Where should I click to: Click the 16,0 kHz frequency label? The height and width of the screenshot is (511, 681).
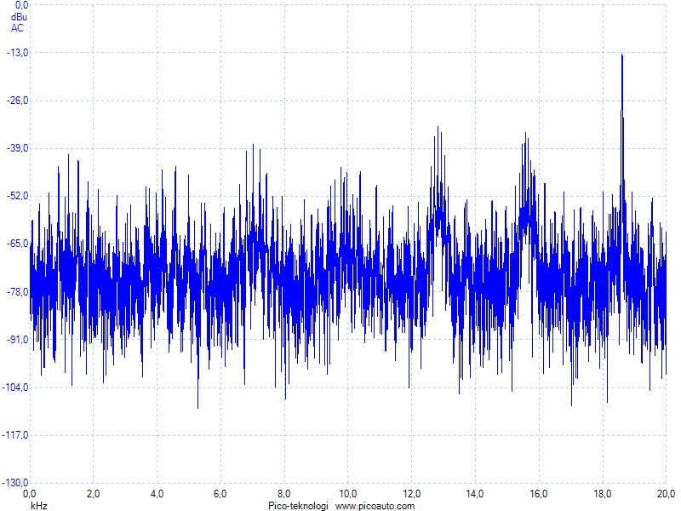point(539,494)
